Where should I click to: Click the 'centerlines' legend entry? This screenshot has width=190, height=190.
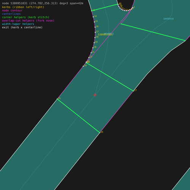[11, 14]
